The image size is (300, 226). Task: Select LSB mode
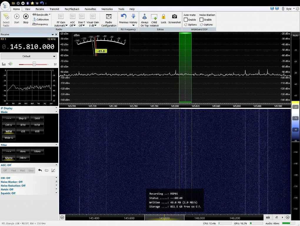(x=23, y=131)
